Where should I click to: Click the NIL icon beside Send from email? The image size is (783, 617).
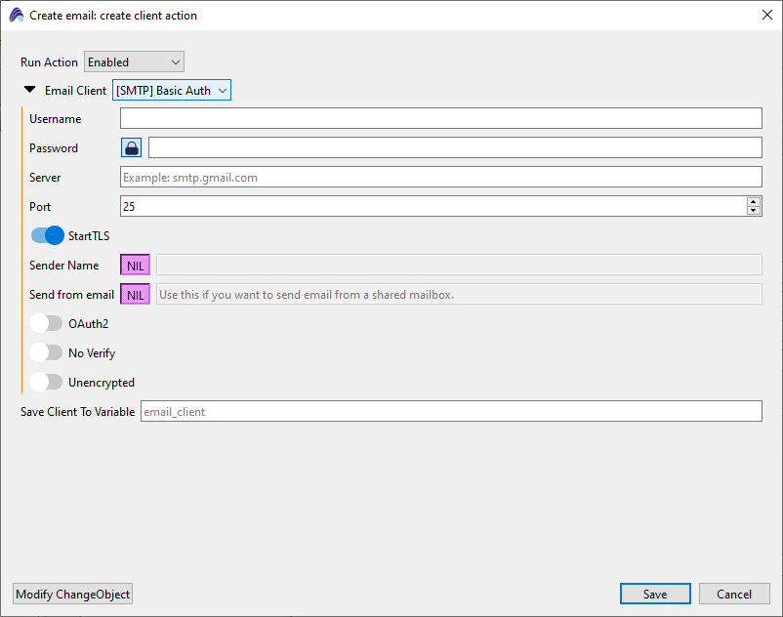click(x=135, y=295)
